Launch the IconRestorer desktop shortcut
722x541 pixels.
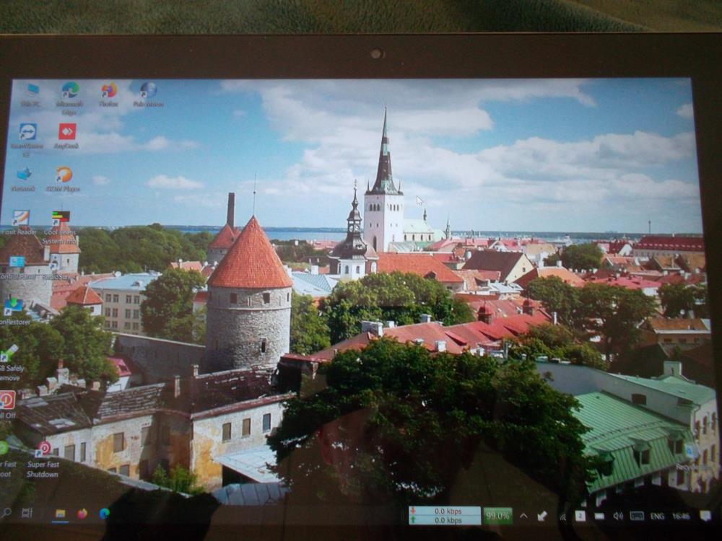(14, 312)
